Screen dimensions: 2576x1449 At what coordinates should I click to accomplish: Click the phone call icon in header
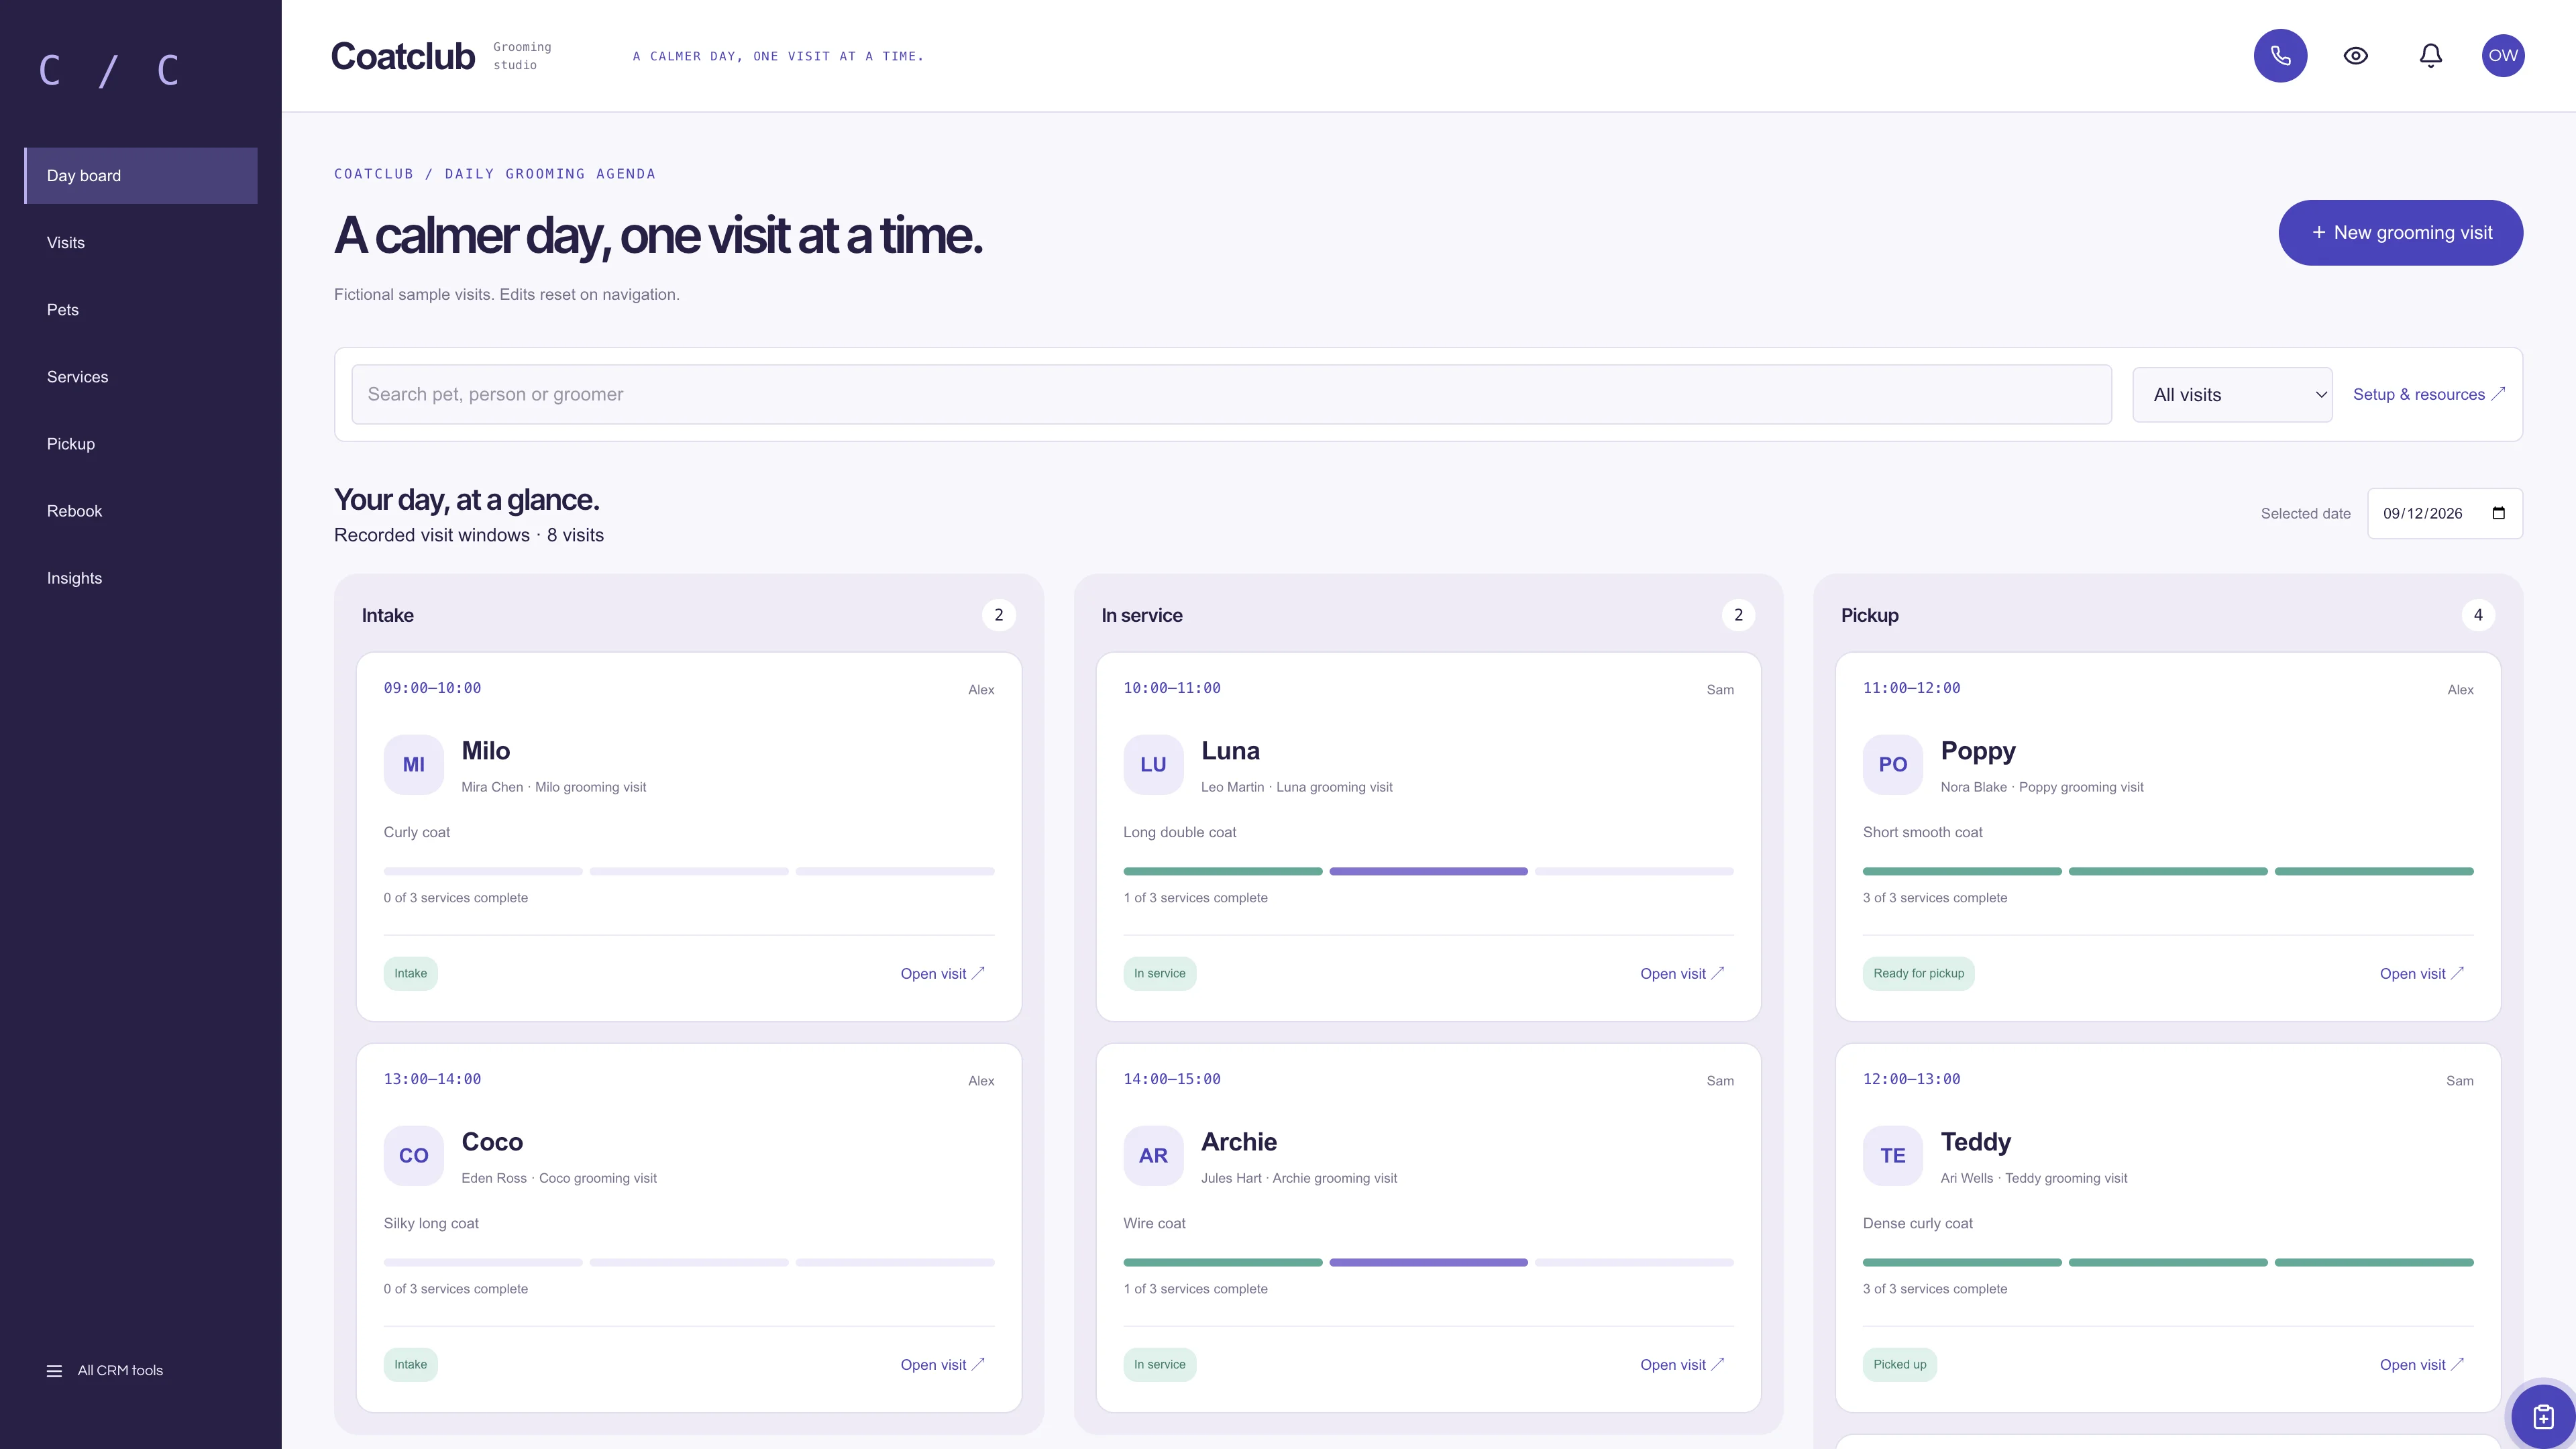coord(2280,56)
